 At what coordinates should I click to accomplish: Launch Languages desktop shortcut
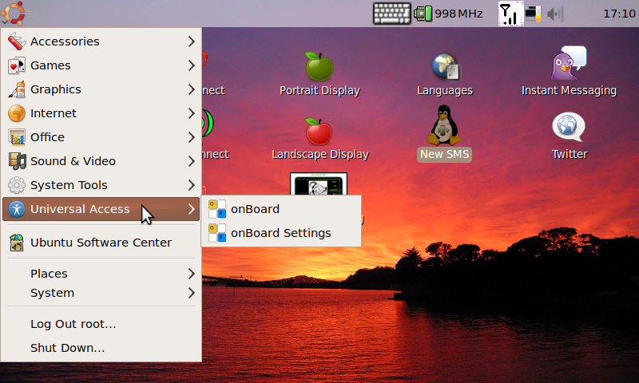[x=445, y=67]
